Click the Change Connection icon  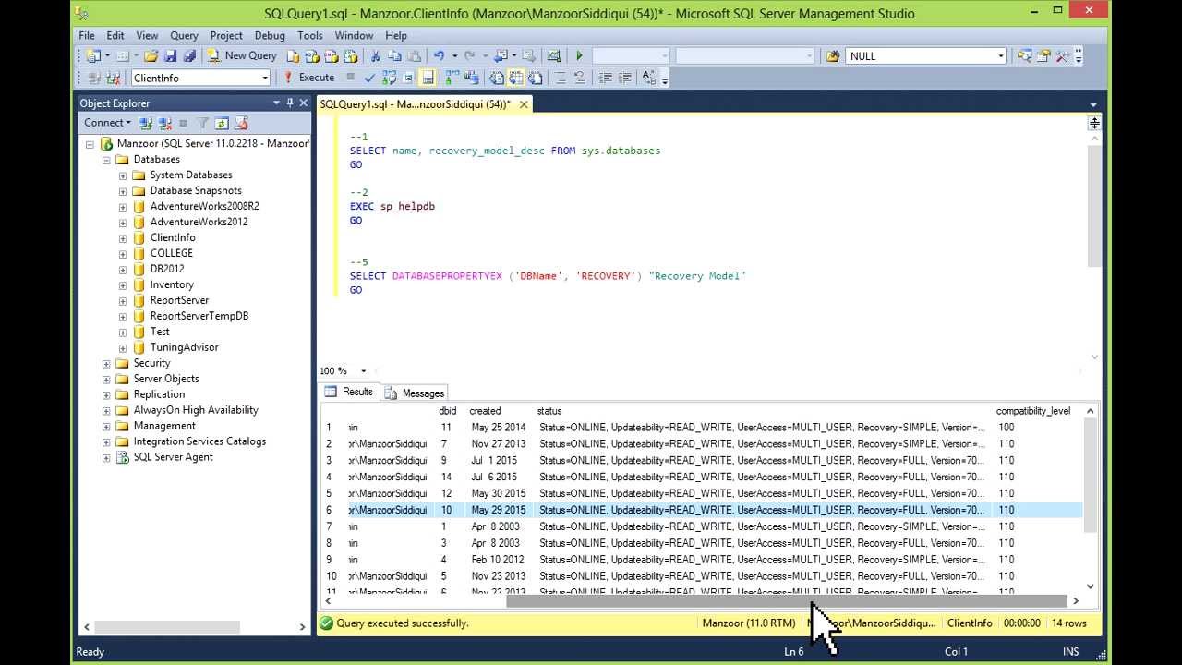point(112,78)
